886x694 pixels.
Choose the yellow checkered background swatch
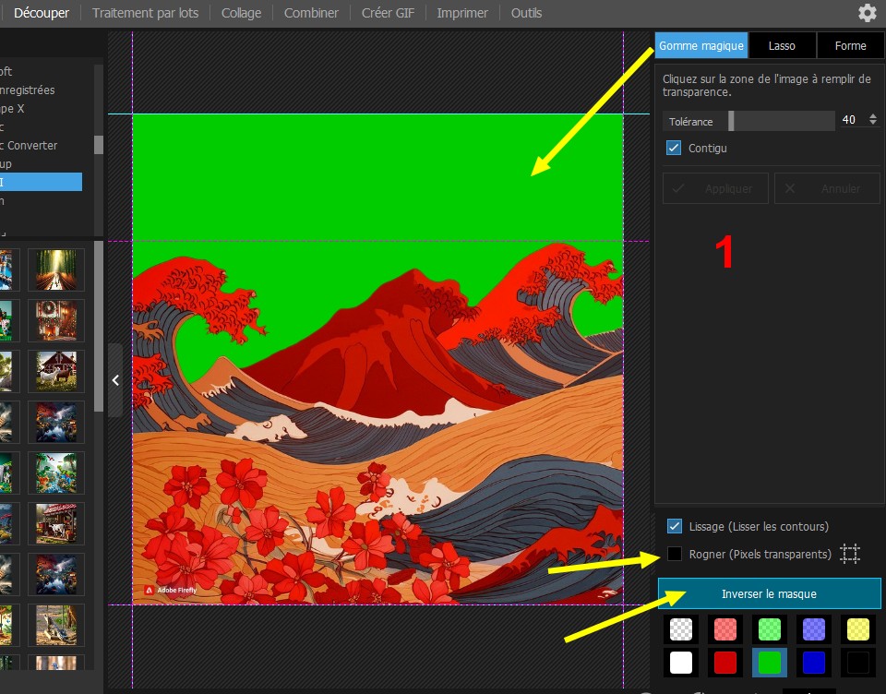[857, 629]
